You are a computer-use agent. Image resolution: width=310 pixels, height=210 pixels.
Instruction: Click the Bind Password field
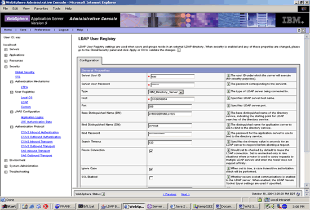pos(170,134)
